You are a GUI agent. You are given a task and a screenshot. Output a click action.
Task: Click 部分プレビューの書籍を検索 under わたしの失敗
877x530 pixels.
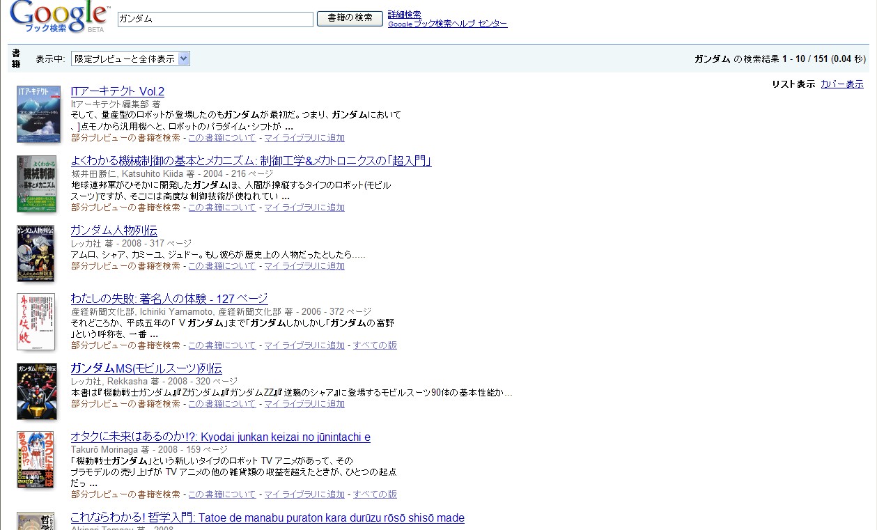125,345
